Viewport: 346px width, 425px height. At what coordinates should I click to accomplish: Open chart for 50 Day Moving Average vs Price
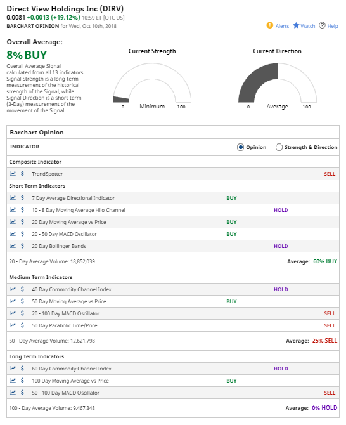[13, 301]
